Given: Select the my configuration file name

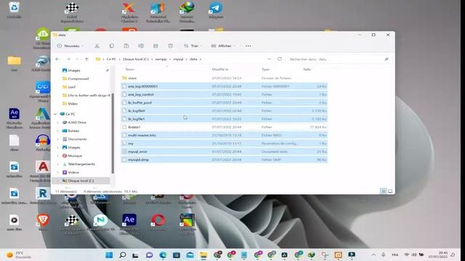Looking at the screenshot, I should coord(131,144).
